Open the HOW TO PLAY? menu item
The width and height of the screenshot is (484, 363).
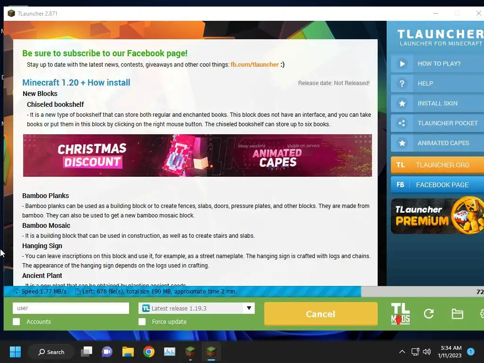[x=437, y=64]
